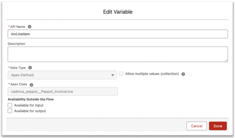The width and height of the screenshot is (235, 138).
Task: Click the info icon beside Allow multiple values
Action: (183, 74)
